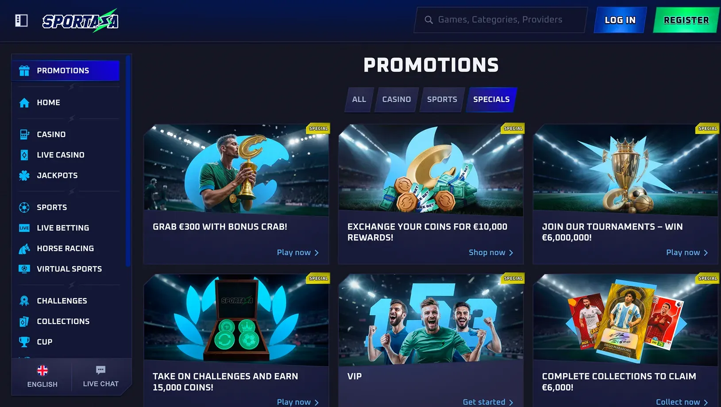
Task: Open the English language selector flag
Action: click(x=42, y=370)
